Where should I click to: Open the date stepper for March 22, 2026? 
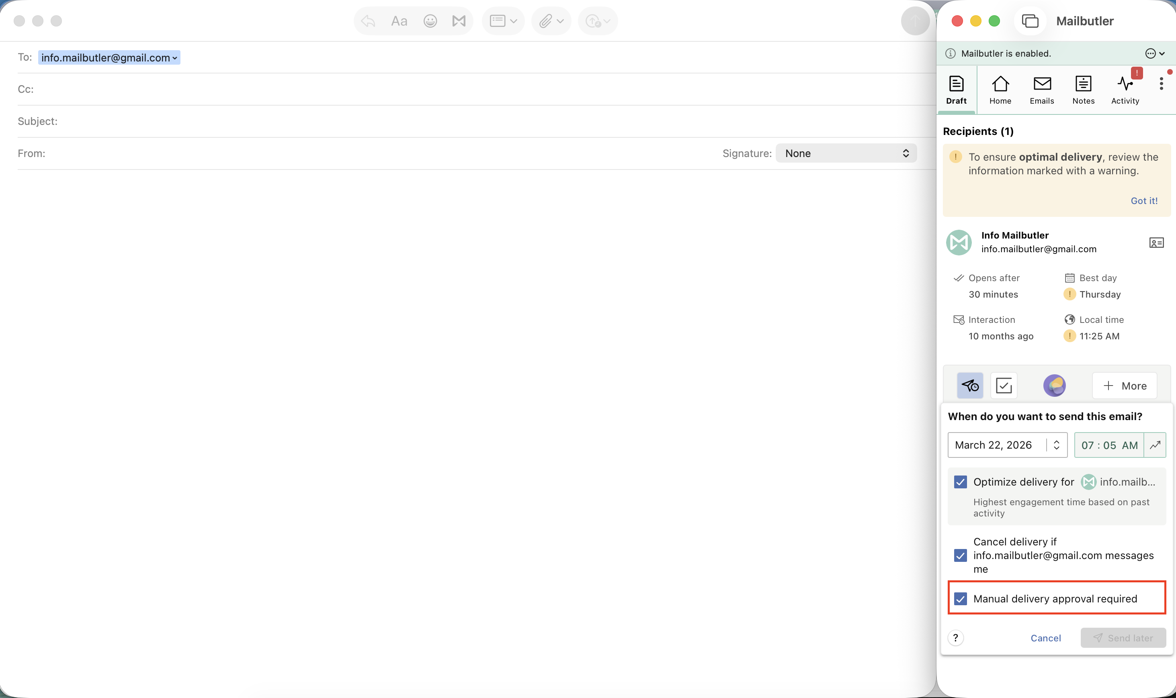(x=1057, y=445)
